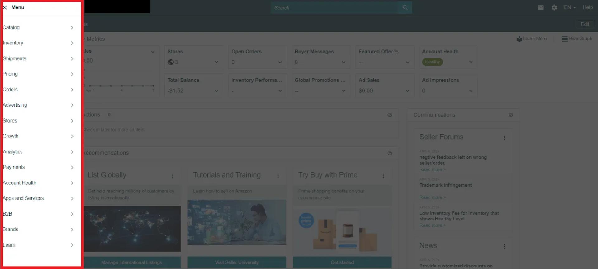Click the Trademark Infringement forum title
Image resolution: width=598 pixels, height=269 pixels.
(x=445, y=185)
